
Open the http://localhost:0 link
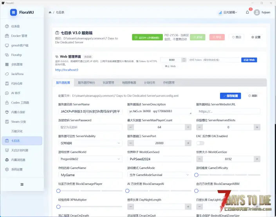click(x=67, y=70)
